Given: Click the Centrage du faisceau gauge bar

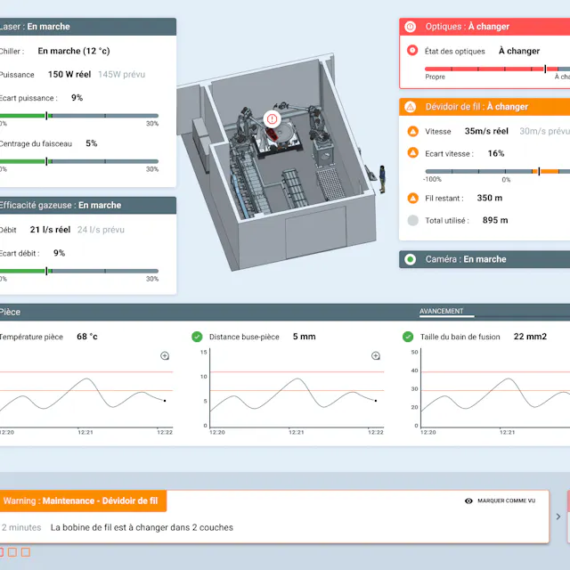Looking at the screenshot, I should coord(79,161).
